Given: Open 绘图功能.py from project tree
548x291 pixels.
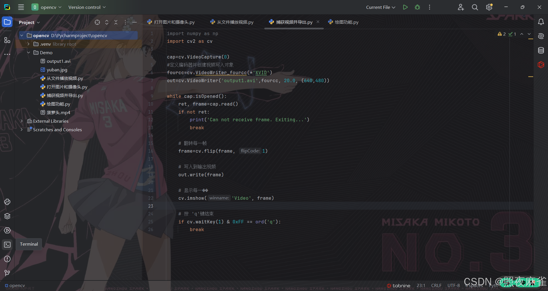Looking at the screenshot, I should (58, 104).
